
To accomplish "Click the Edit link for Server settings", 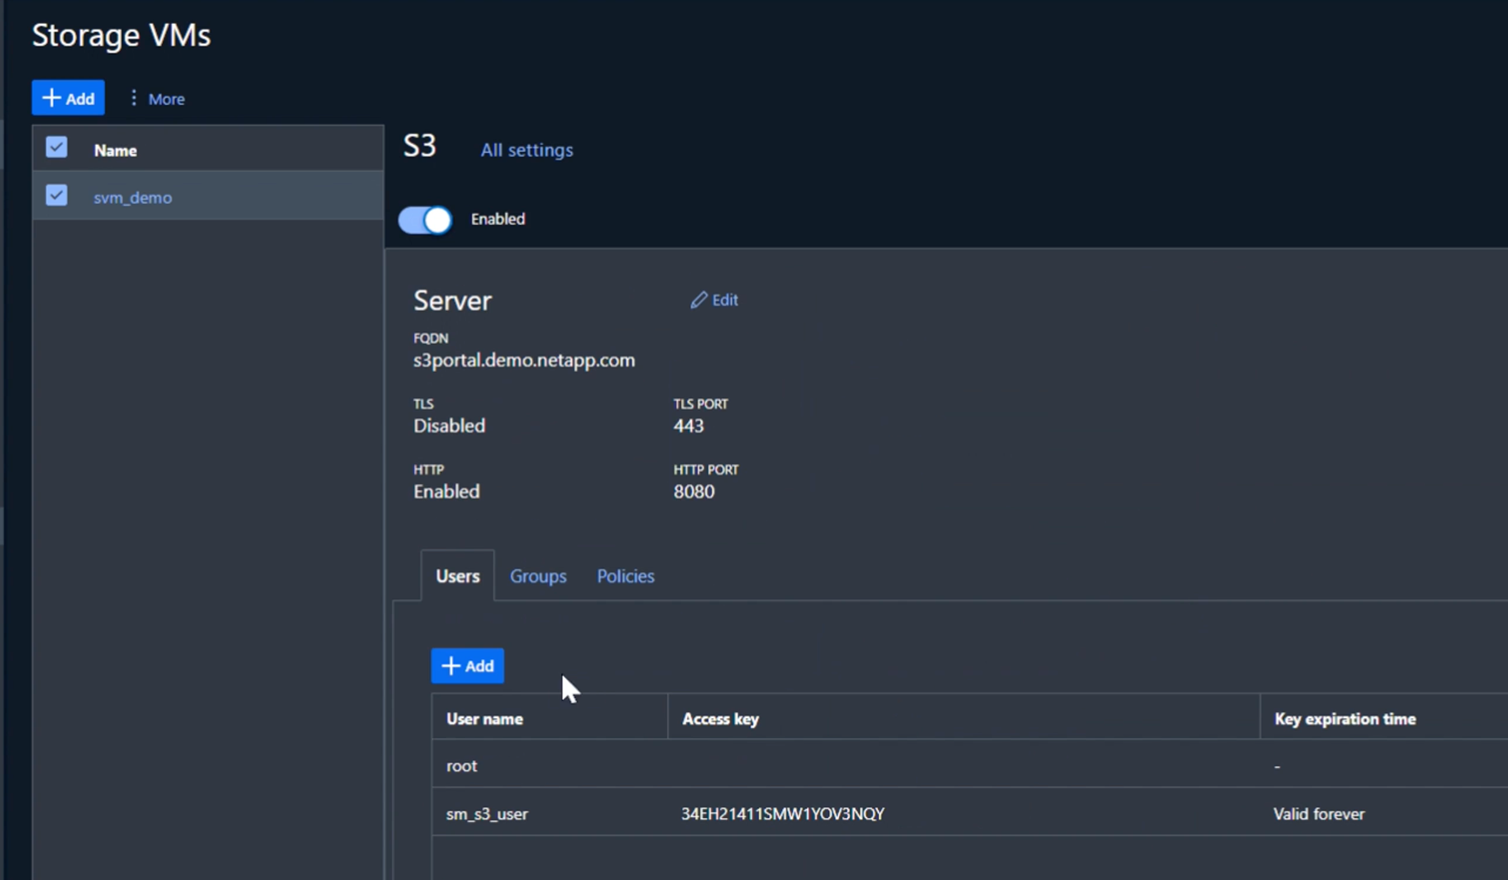I will click(725, 300).
